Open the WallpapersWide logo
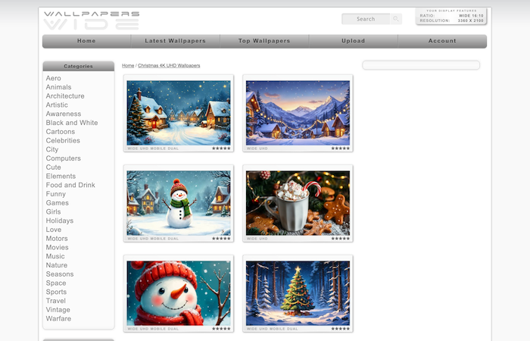530x341 pixels. 92,20
